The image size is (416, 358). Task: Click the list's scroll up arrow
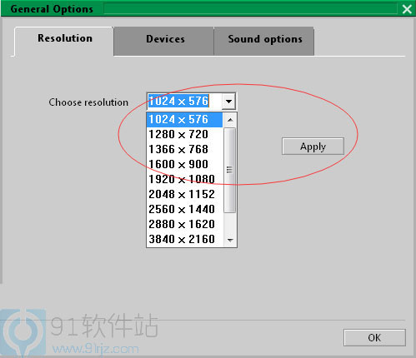230,120
